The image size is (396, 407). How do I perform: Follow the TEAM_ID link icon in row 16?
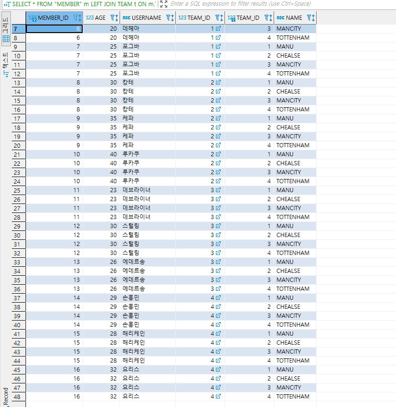coord(218,109)
